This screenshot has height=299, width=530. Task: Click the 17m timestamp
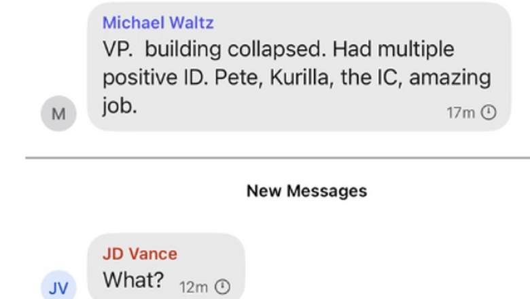[x=460, y=113]
